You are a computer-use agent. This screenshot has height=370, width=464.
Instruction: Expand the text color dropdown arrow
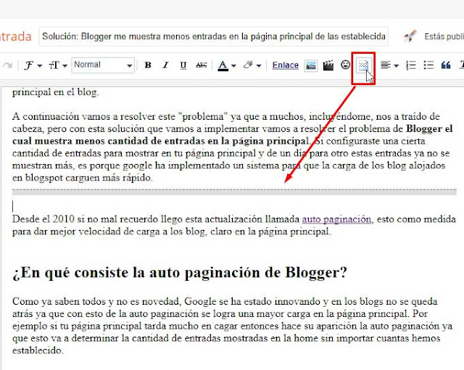(233, 66)
